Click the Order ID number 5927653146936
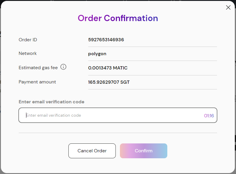The width and height of the screenshot is (236, 174). [x=106, y=39]
